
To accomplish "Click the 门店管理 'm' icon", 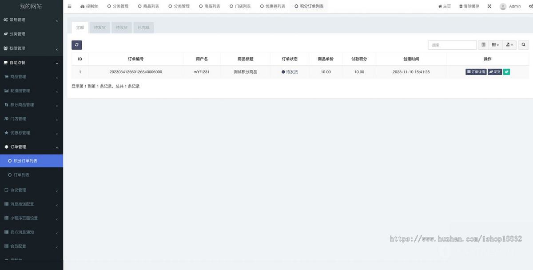I will point(6,119).
